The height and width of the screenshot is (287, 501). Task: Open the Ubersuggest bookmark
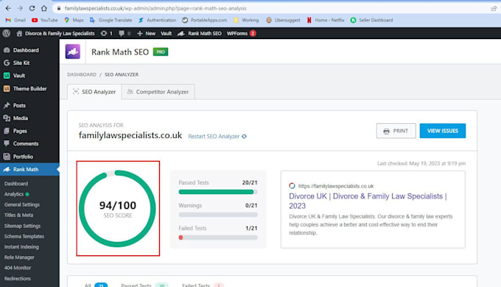[283, 20]
